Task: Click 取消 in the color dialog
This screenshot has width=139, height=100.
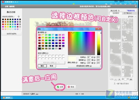Action: pos(51,66)
